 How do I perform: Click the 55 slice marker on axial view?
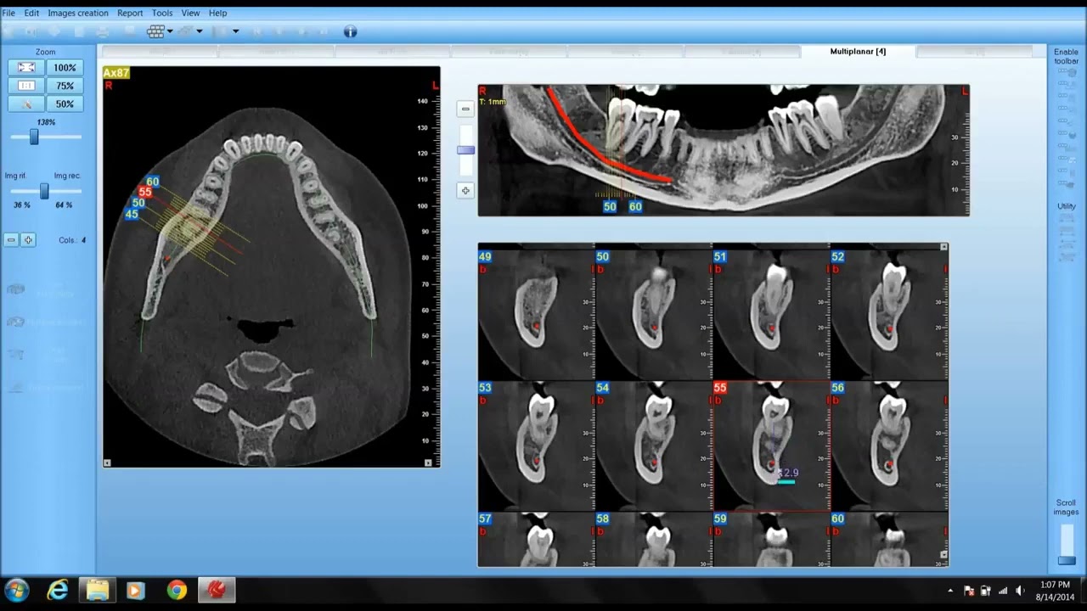145,193
